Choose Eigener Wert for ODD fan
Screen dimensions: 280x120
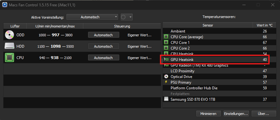[139, 35]
